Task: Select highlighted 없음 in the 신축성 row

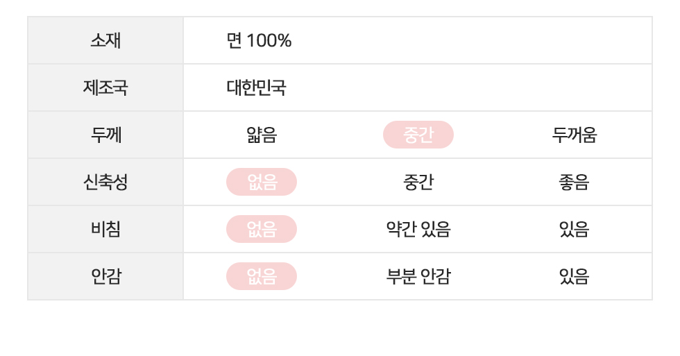Action: (262, 182)
